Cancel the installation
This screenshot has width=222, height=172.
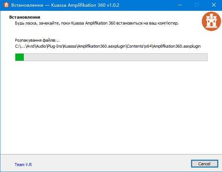(204, 164)
